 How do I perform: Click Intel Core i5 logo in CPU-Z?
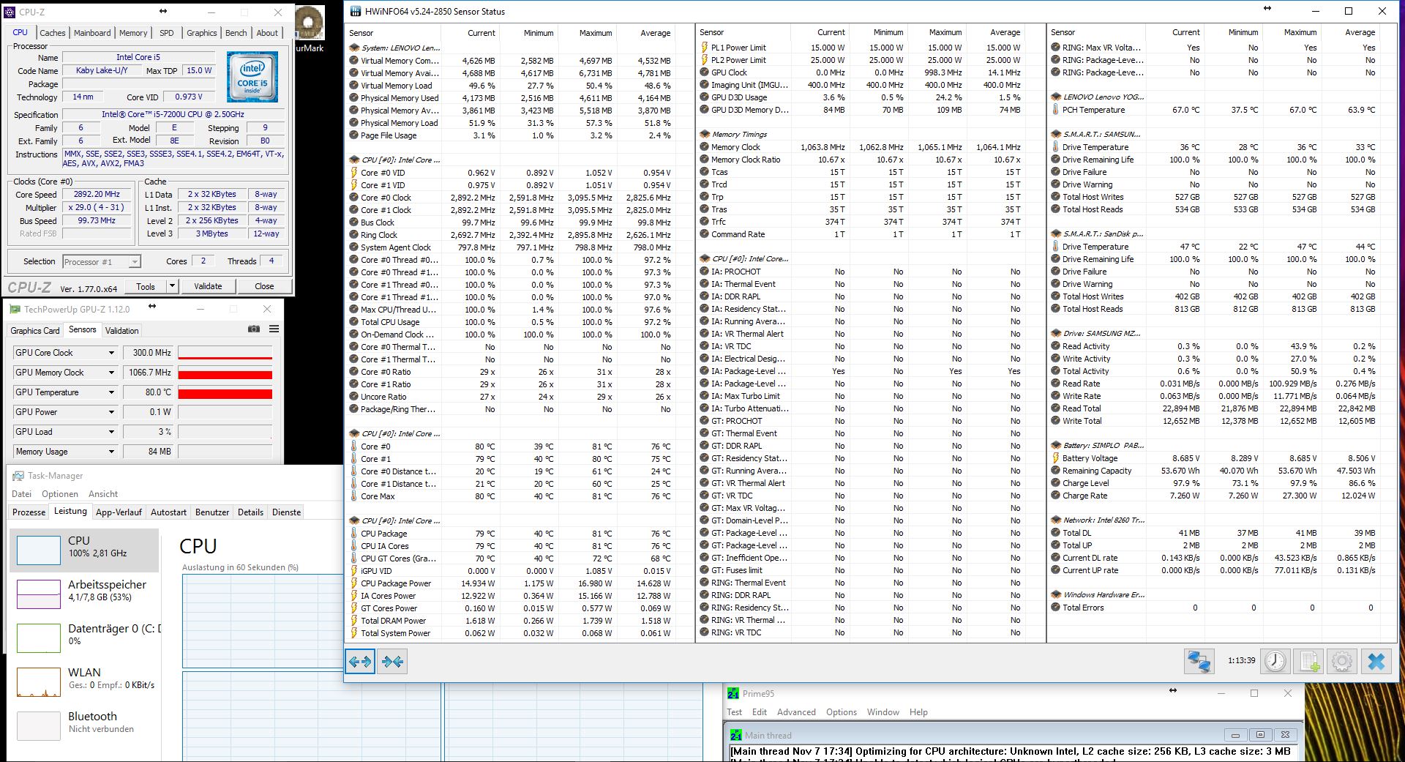[252, 77]
